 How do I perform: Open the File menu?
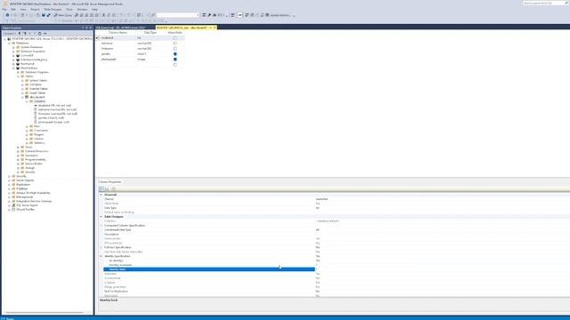4,9
